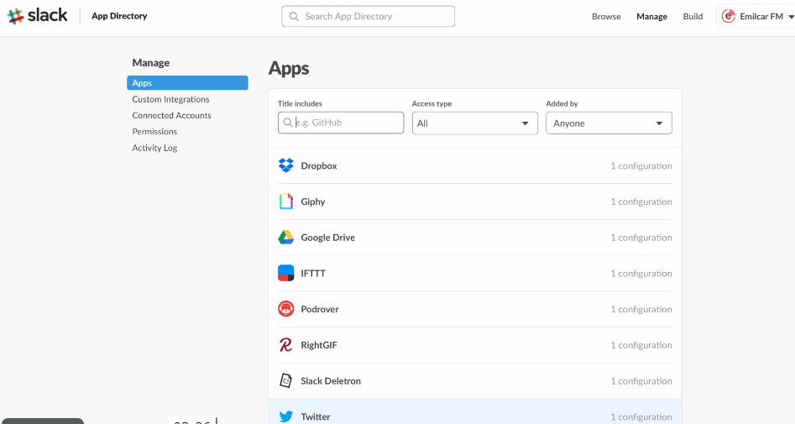Click the Google Drive app icon

(x=285, y=238)
